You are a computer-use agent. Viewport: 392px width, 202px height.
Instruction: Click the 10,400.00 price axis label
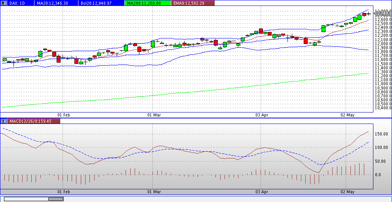pos(382,108)
